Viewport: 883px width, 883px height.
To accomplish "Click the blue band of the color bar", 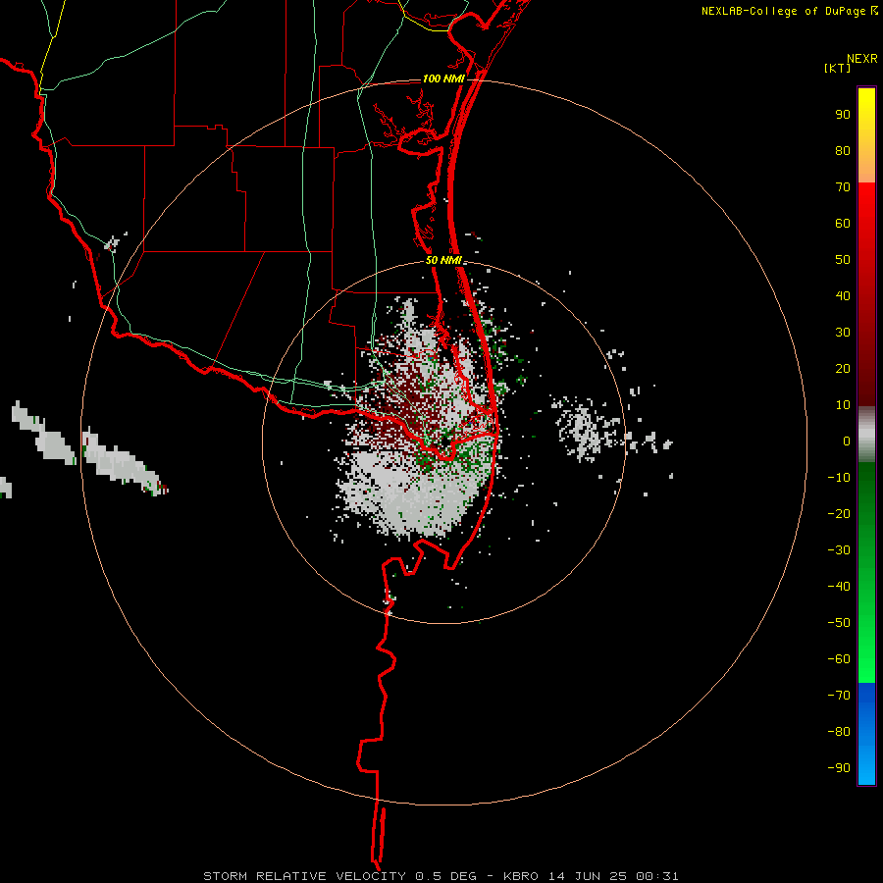I will click(x=866, y=734).
